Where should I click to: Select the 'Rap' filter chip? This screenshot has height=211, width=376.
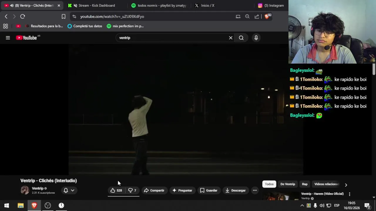pyautogui.click(x=305, y=184)
